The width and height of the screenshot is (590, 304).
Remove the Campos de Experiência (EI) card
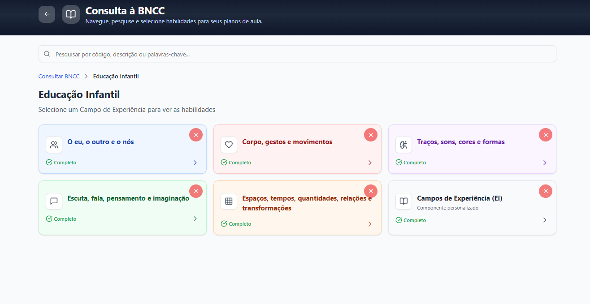coord(546,191)
